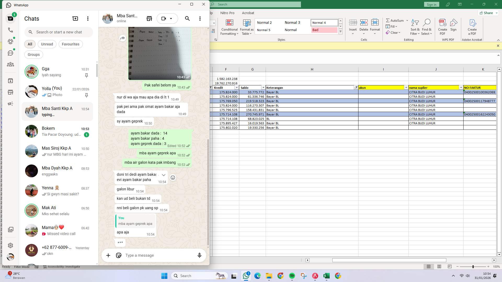Screen dimensions: 502x282
Task: Open Communities from WhatsApp sidebar
Action: 10,64
